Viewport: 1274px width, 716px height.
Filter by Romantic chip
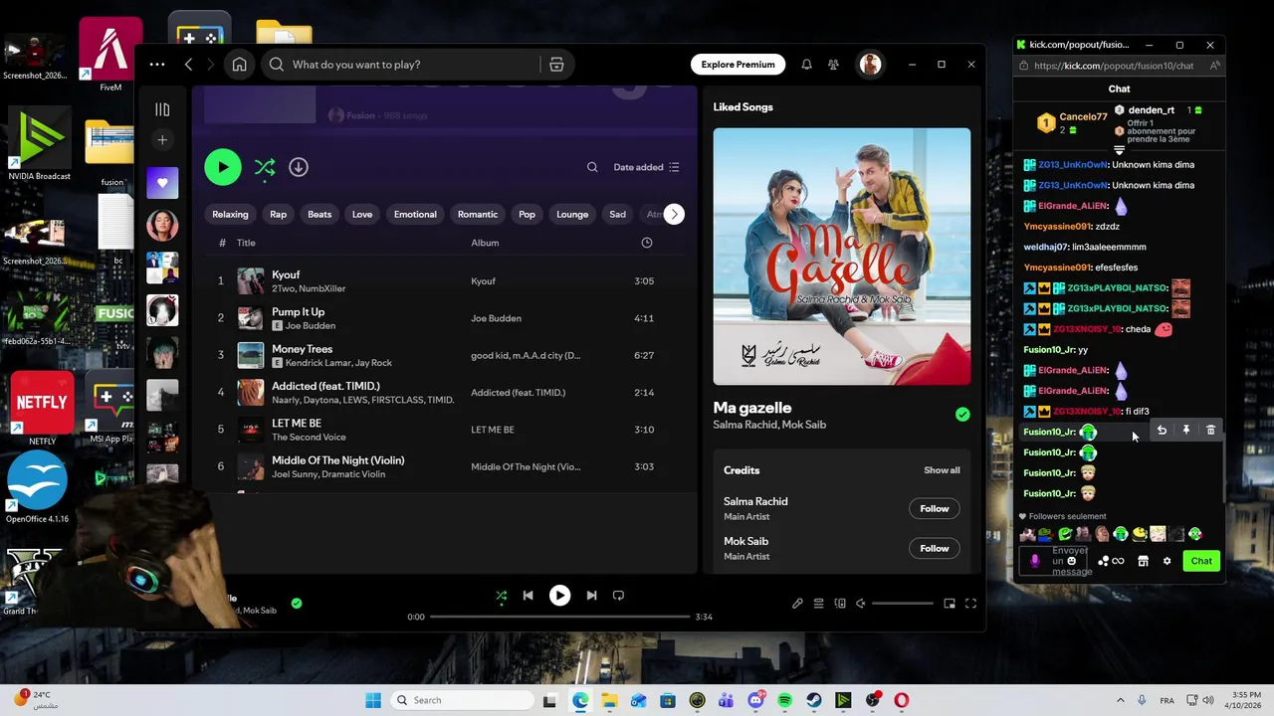click(478, 214)
